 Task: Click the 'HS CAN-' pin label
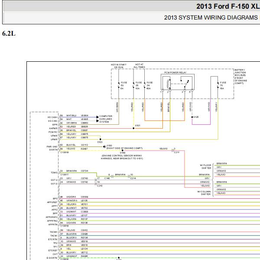pos(52,121)
